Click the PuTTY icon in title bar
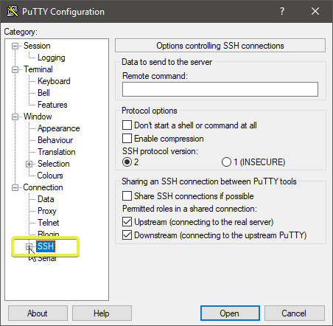The height and width of the screenshot is (326, 333). 13,11
